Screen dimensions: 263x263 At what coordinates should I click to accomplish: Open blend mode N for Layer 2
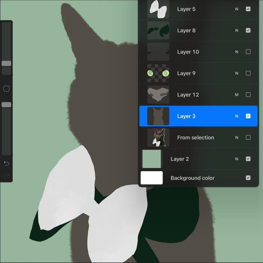click(237, 159)
